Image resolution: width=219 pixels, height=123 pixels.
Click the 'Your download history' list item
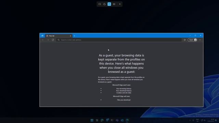click(x=124, y=91)
